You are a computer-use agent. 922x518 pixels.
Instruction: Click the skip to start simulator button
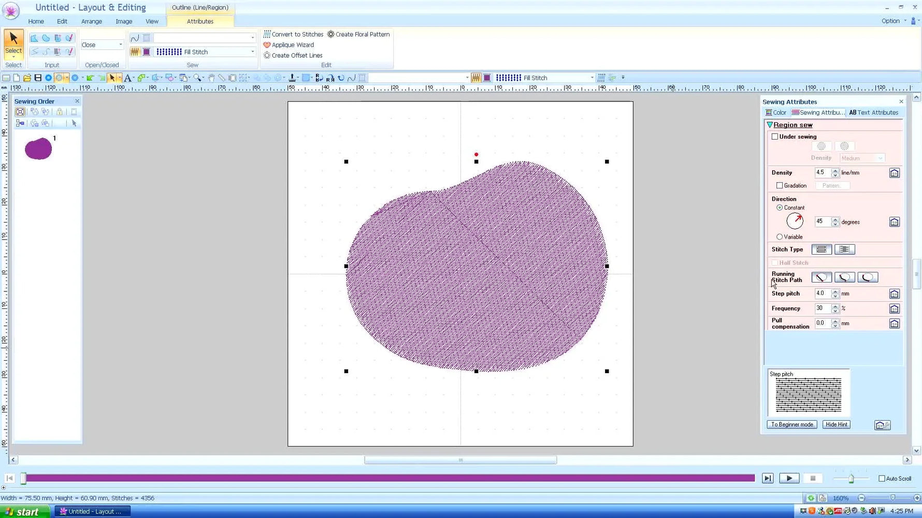tap(9, 479)
